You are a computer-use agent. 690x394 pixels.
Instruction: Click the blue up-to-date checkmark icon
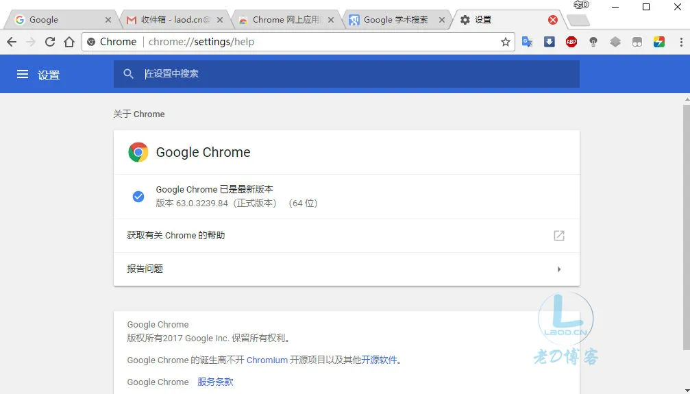tap(138, 197)
